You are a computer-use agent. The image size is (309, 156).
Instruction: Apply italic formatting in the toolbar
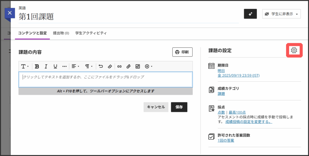tap(46, 66)
